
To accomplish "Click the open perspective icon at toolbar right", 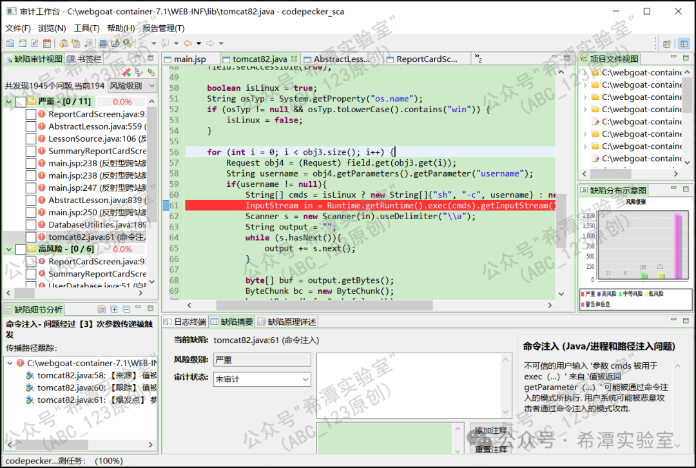I will (x=667, y=44).
